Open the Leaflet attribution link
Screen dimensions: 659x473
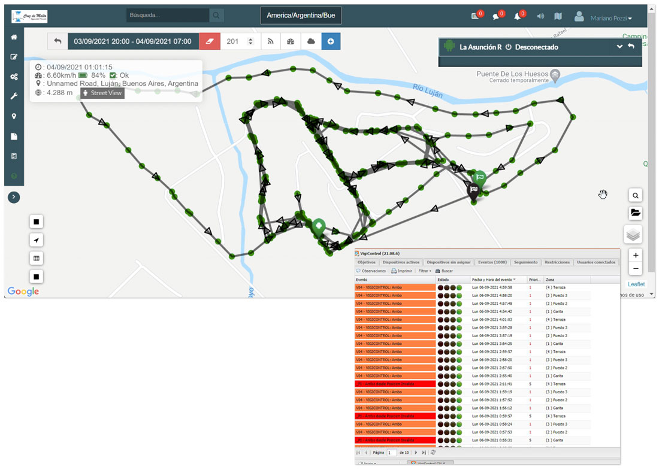point(636,284)
